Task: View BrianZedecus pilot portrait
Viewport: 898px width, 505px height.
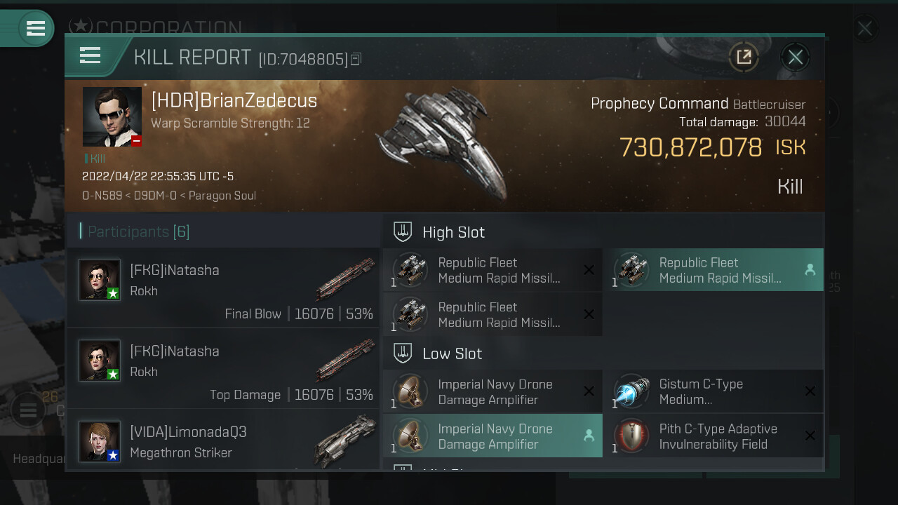Action: tap(112, 116)
